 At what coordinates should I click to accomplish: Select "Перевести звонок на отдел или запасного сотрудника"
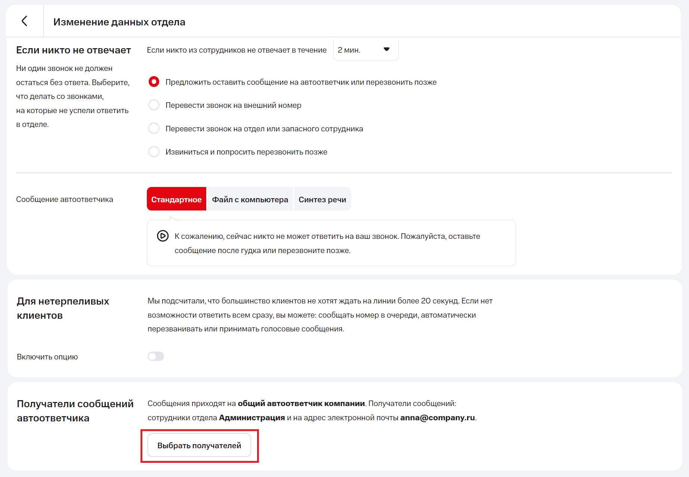[x=154, y=128]
